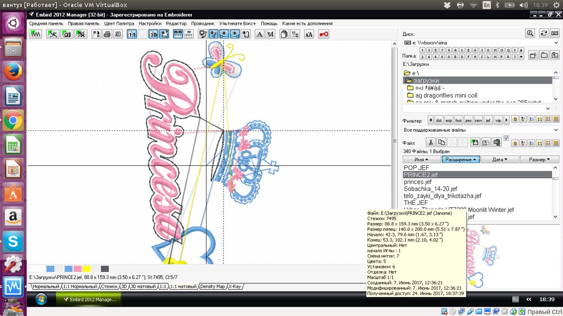Toggle the checkbox in Файл row

coord(506,138)
